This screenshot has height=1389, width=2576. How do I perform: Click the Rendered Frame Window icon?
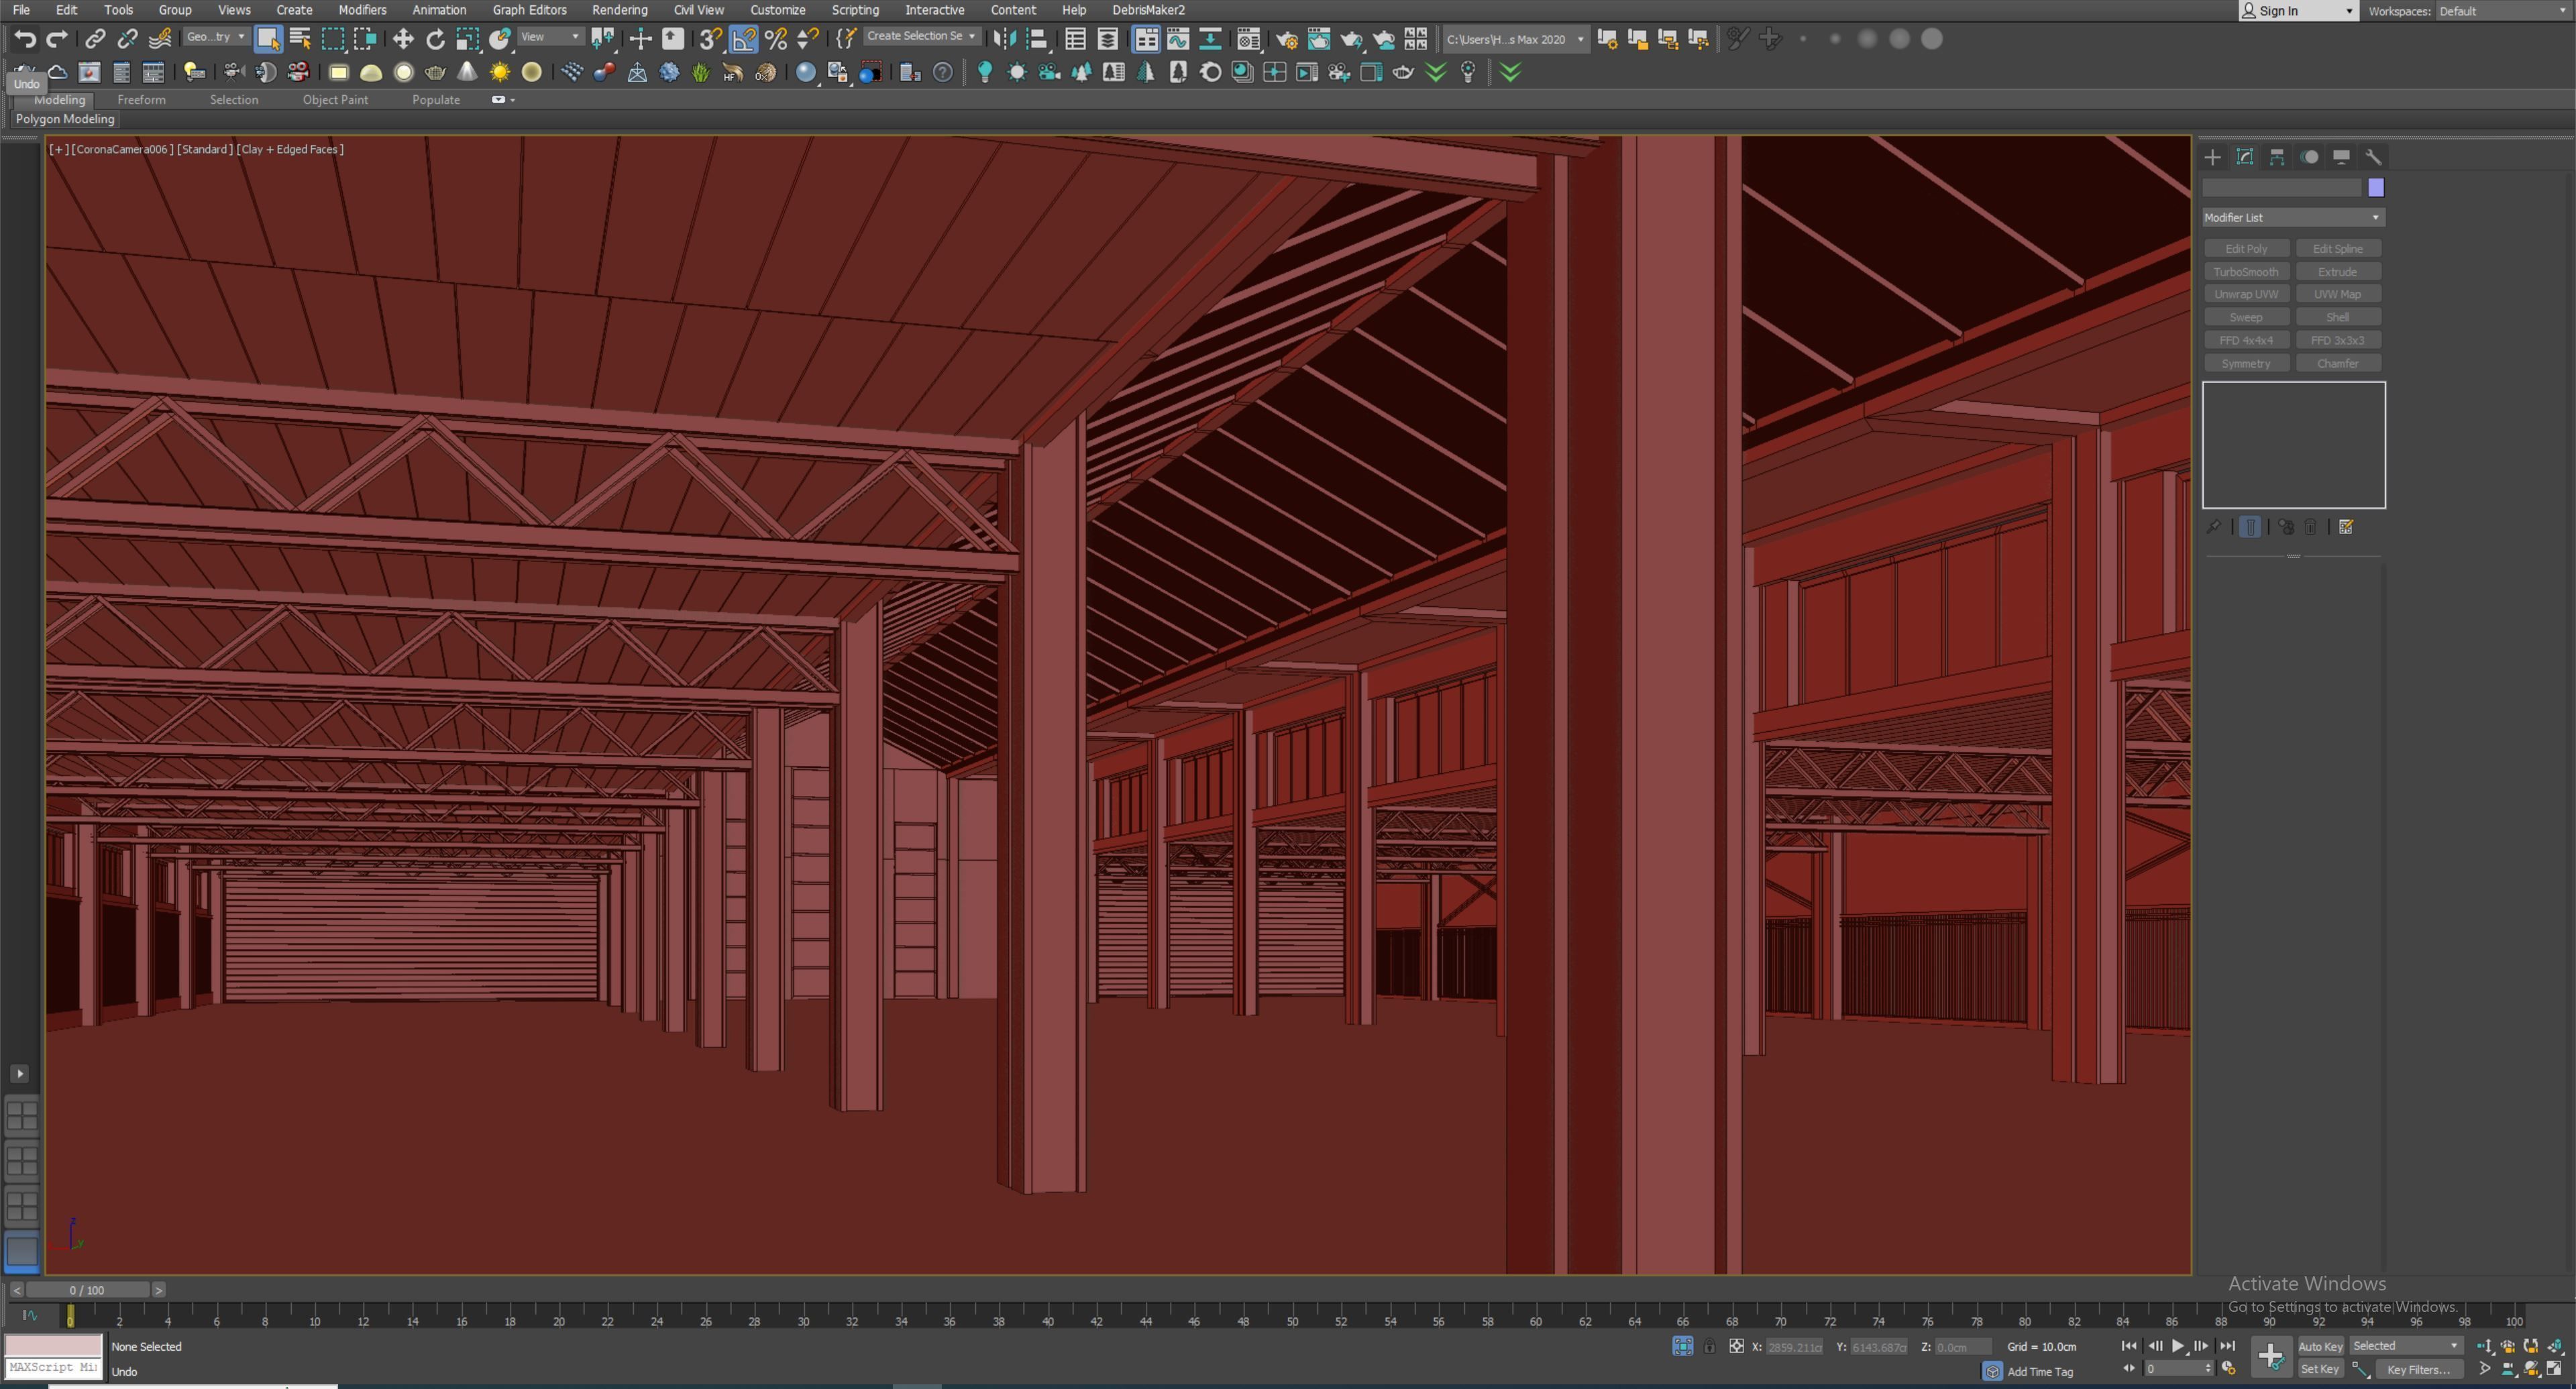(1319, 39)
